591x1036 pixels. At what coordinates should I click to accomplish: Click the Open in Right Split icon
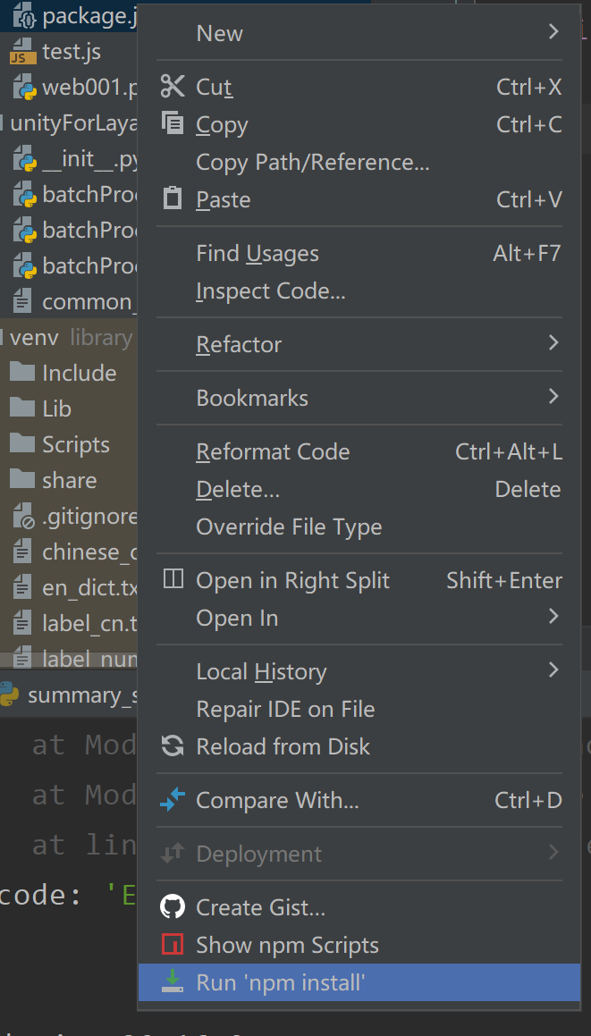173,580
